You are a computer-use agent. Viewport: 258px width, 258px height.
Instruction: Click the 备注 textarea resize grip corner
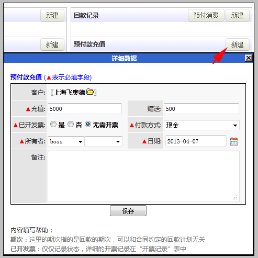235,197
